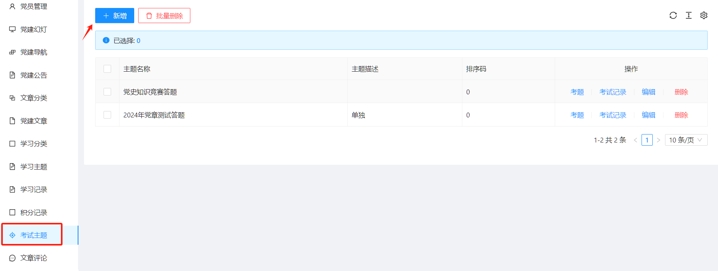Click the 党建导航 icon in sidebar
This screenshot has width=718, height=271.
[12, 52]
